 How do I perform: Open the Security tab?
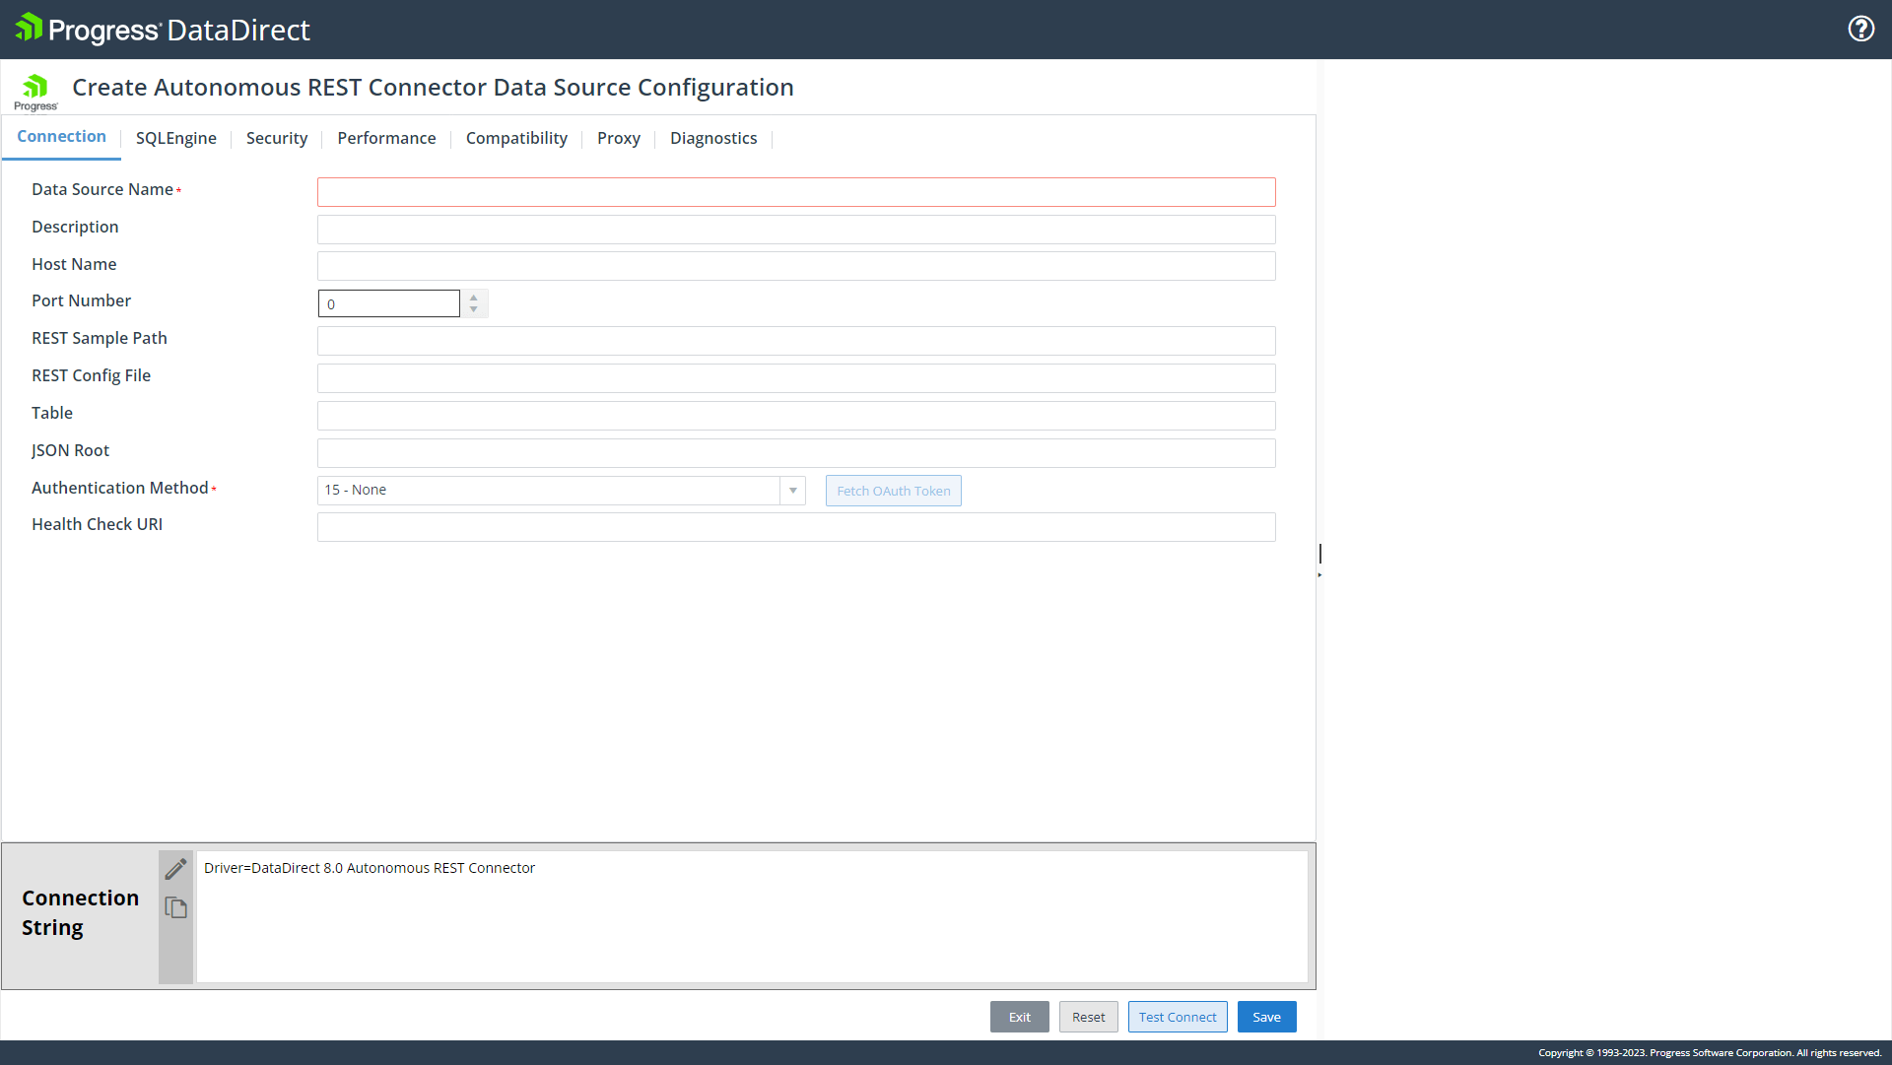coord(276,138)
